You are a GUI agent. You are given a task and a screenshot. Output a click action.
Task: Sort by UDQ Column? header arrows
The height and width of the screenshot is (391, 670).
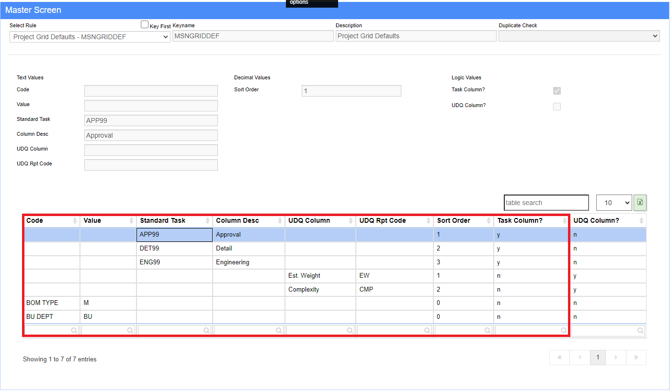pos(641,221)
